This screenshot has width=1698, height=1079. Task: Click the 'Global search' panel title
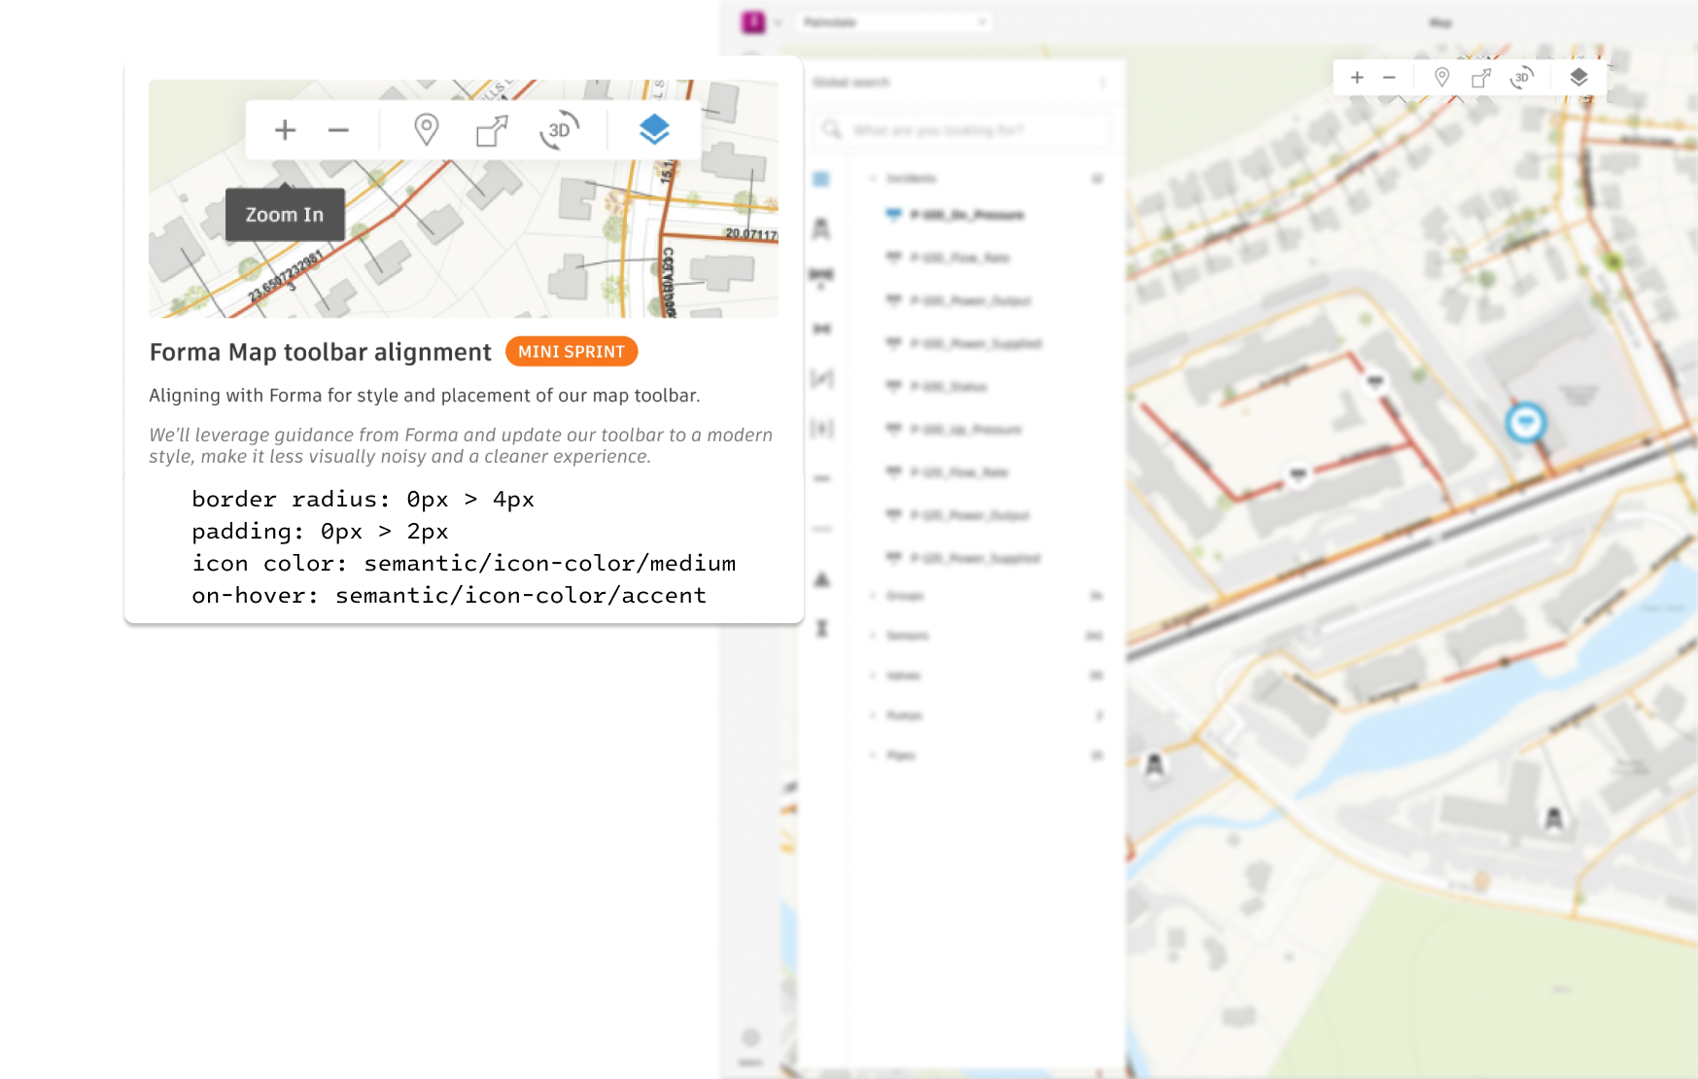pyautogui.click(x=851, y=83)
